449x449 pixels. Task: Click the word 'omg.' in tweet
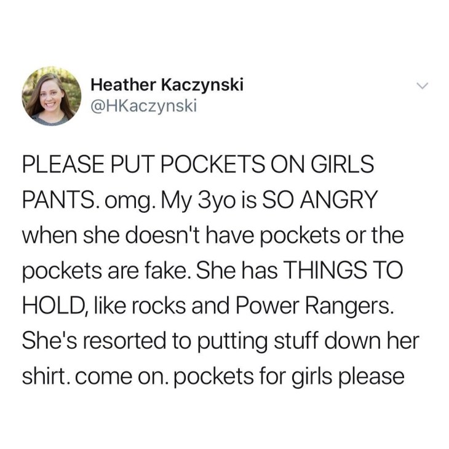pyautogui.click(x=130, y=201)
